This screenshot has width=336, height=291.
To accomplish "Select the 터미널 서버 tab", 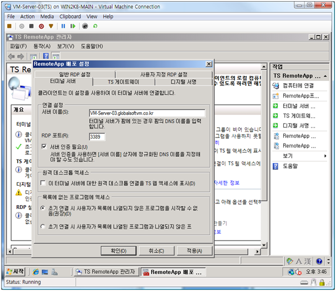I will [63, 81].
